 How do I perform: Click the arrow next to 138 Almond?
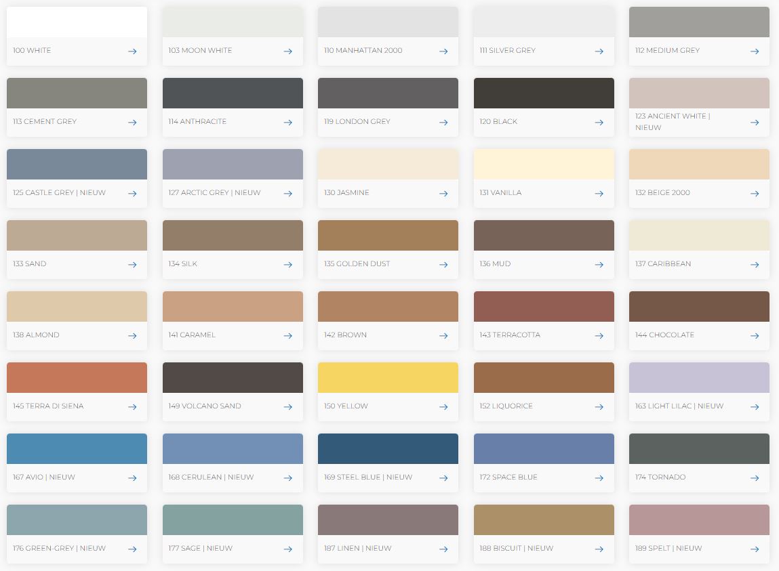(132, 336)
